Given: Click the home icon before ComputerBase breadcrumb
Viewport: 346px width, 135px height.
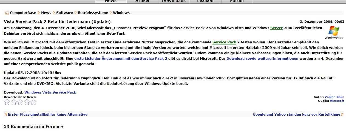Looking at the screenshot, I should 7,13.
